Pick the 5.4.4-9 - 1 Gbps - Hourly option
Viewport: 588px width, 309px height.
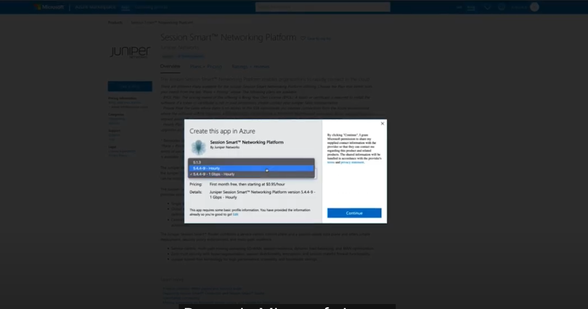coord(251,174)
